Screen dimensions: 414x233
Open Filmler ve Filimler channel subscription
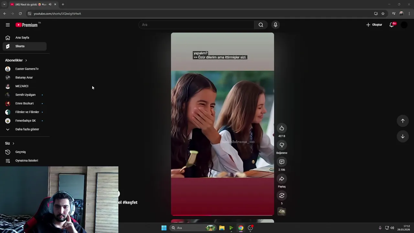tap(25, 112)
